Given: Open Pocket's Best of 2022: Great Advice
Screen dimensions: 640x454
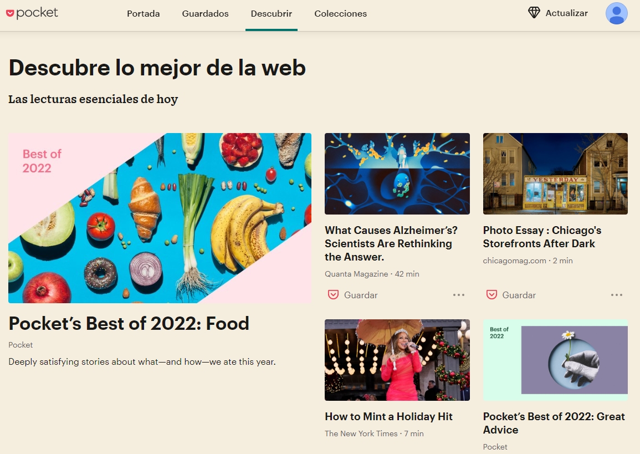Looking at the screenshot, I should 554,423.
